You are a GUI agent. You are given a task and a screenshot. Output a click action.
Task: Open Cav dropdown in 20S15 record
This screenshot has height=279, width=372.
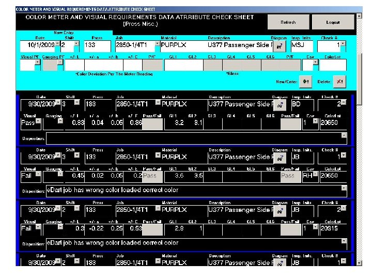[315, 227]
